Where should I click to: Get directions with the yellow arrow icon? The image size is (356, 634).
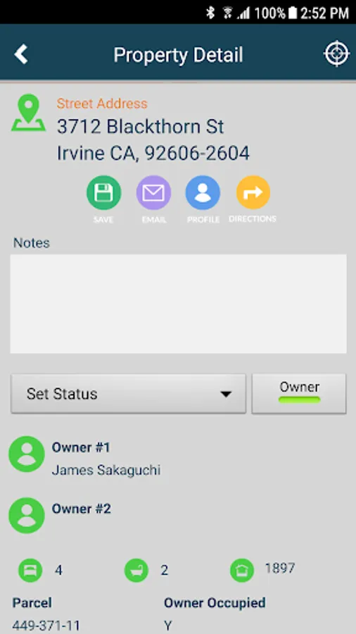pos(253,193)
